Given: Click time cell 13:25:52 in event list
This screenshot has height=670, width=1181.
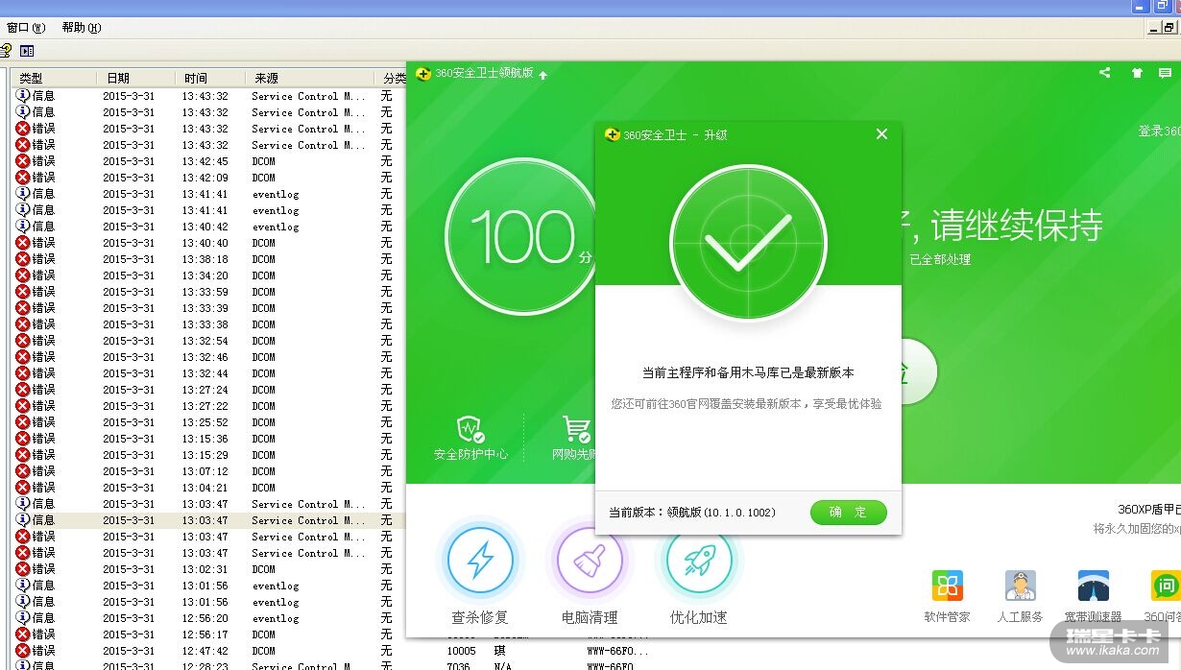Looking at the screenshot, I should click(x=205, y=422).
